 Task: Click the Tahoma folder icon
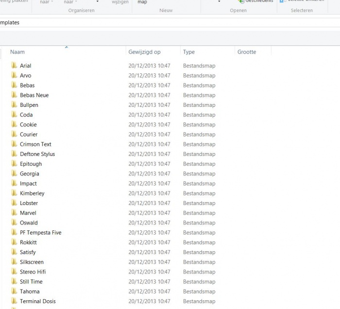click(x=14, y=291)
